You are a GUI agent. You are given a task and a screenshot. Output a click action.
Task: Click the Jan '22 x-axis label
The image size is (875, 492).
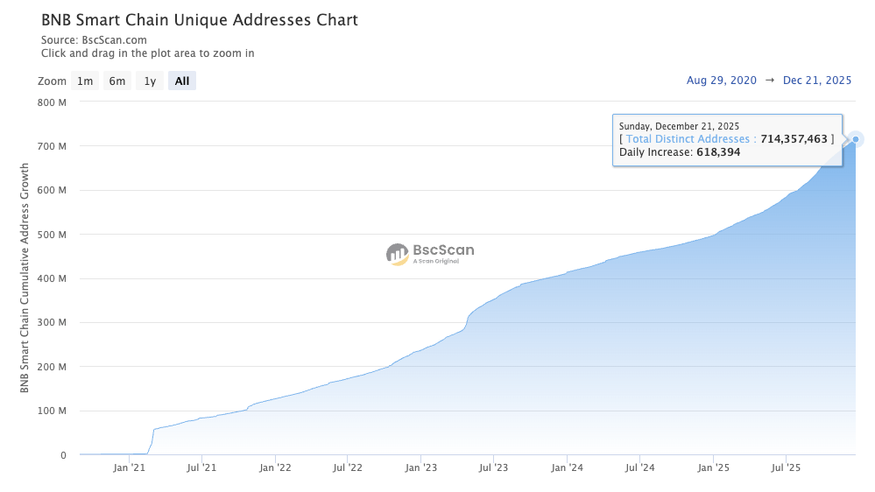[275, 467]
